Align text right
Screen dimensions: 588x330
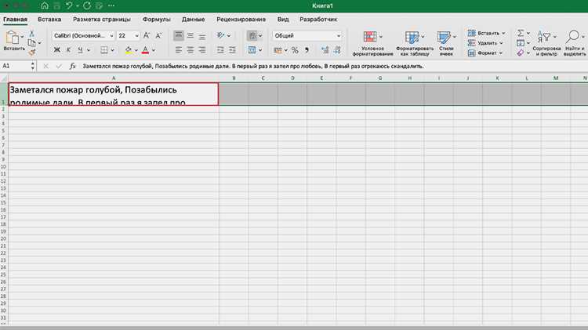point(202,50)
